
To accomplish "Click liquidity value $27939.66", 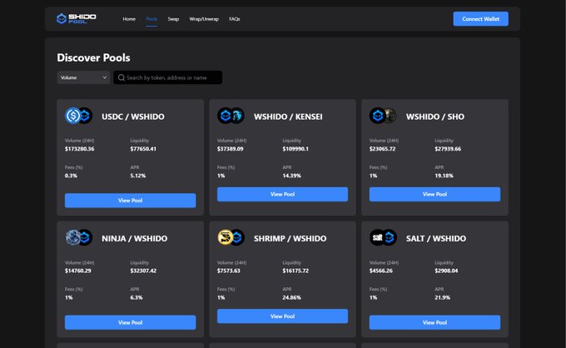I will tap(448, 149).
